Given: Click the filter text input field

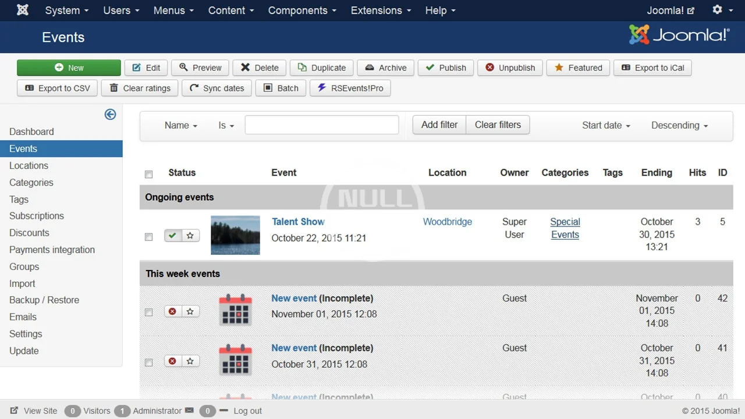Looking at the screenshot, I should pyautogui.click(x=321, y=125).
